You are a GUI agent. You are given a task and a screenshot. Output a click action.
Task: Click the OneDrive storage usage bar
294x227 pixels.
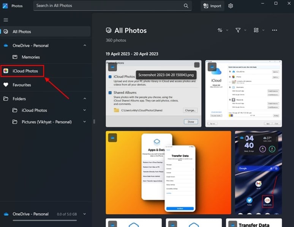point(44,220)
